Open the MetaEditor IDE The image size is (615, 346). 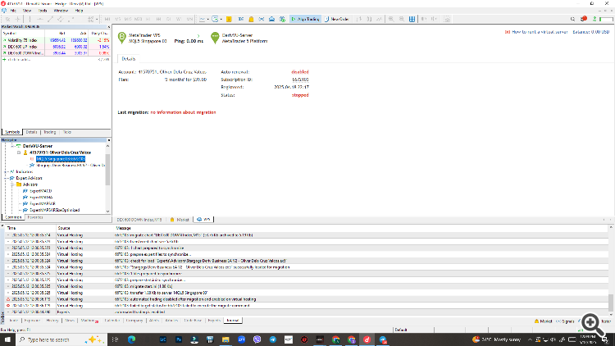tap(241, 19)
